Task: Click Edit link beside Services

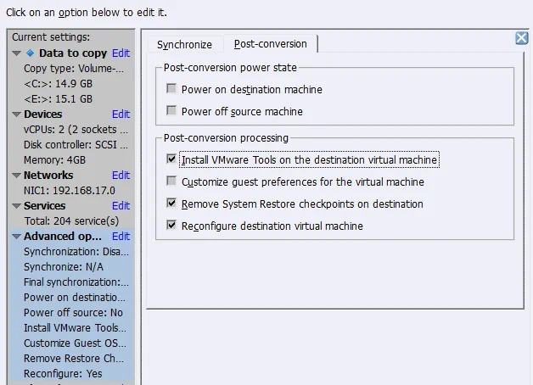Action: (x=121, y=206)
